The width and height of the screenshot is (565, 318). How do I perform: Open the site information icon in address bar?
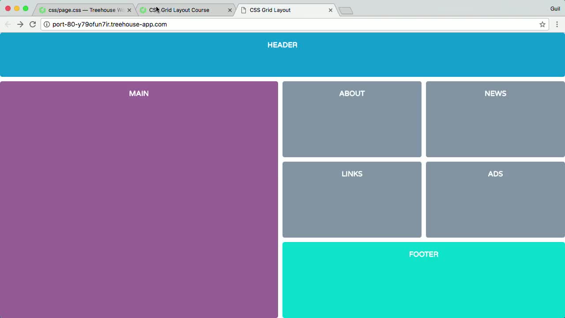pyautogui.click(x=47, y=24)
